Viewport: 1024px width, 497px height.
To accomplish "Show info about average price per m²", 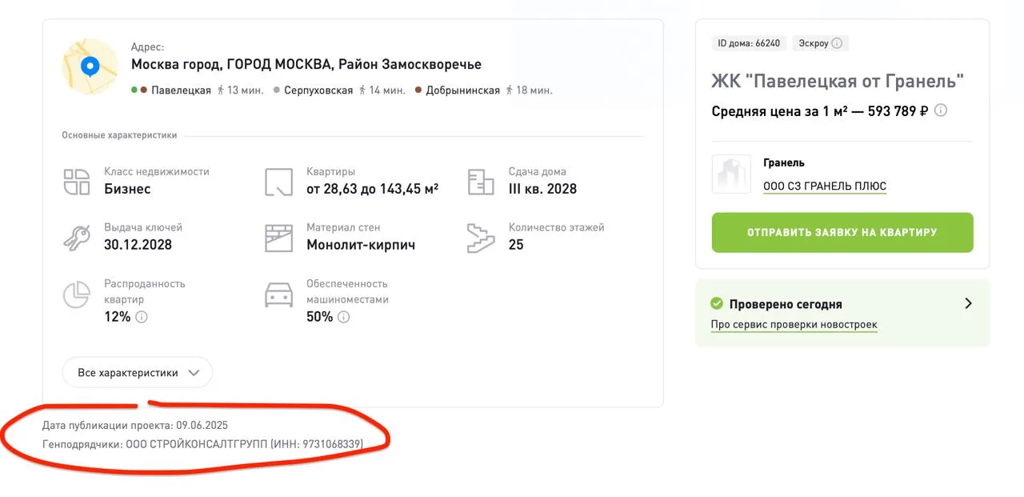I will (941, 110).
